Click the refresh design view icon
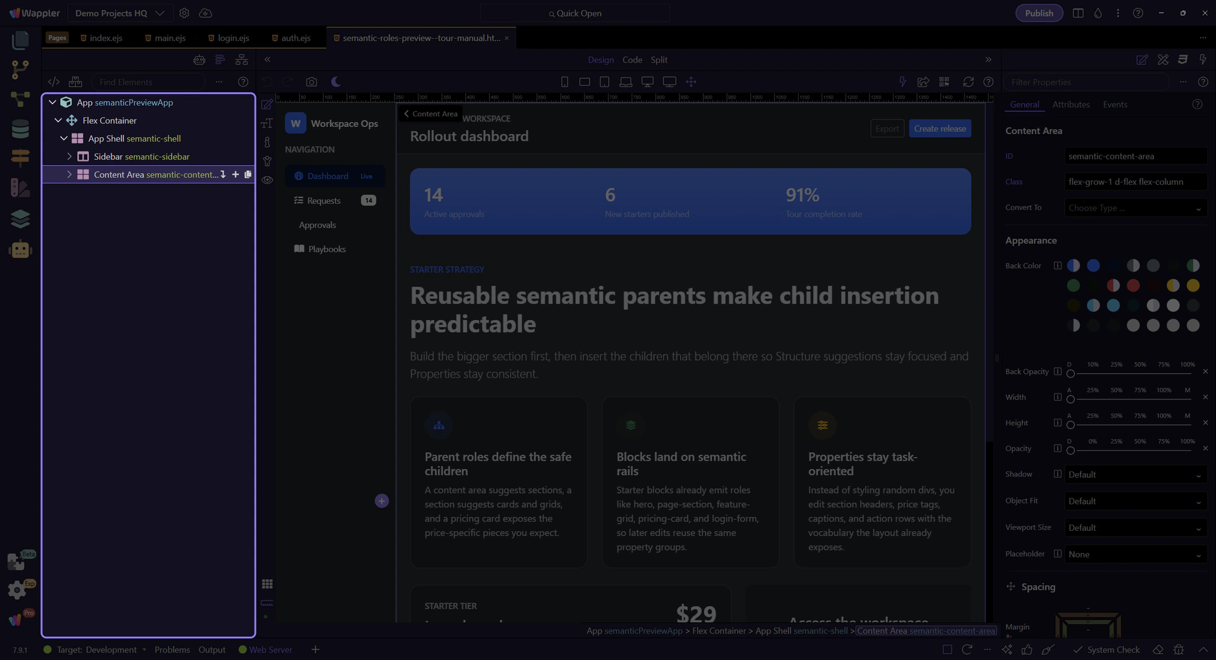Viewport: 1216px width, 660px height. [x=968, y=82]
